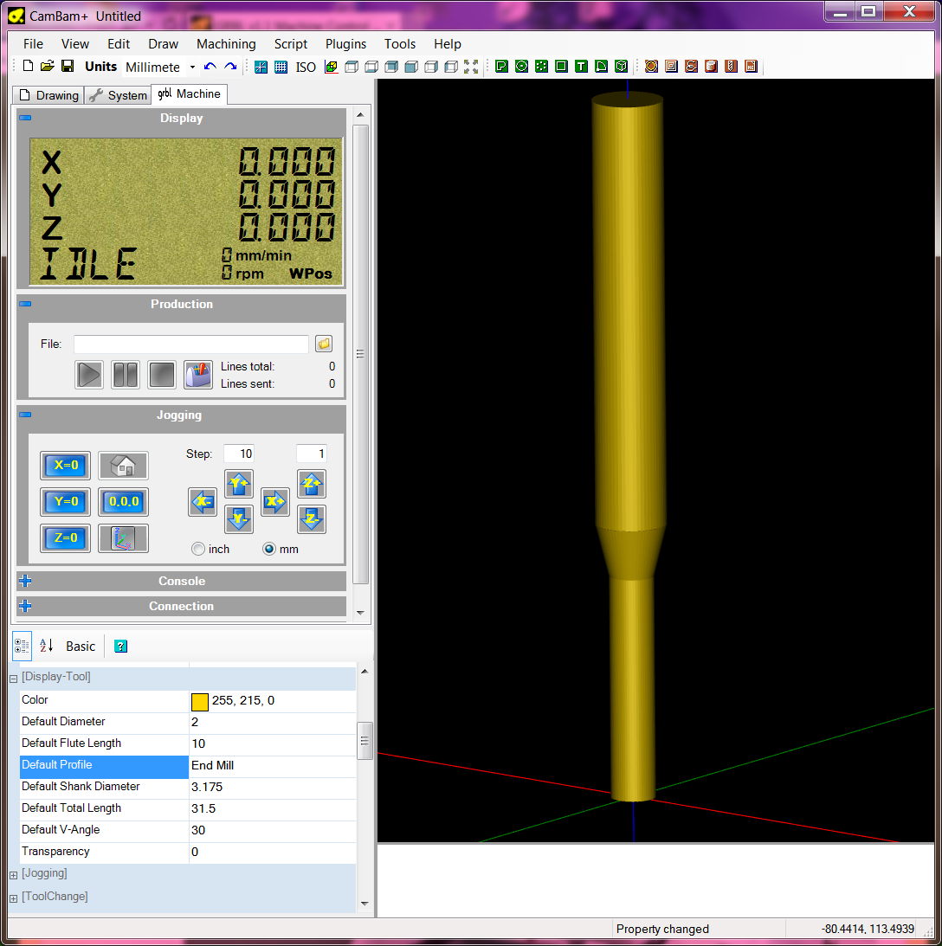
Task: Toggle the grid display toolbar icon
Action: pyautogui.click(x=281, y=67)
